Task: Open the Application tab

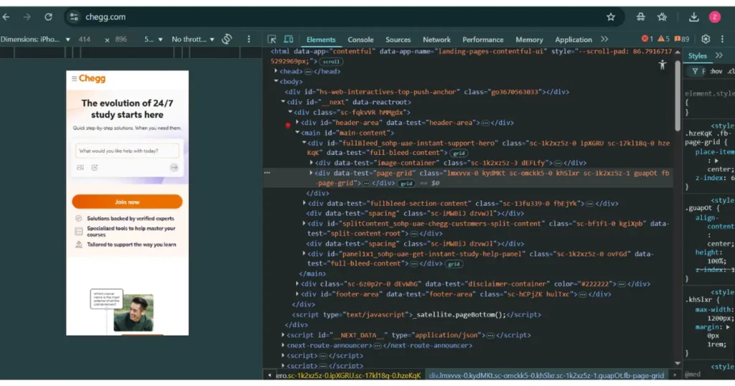Action: pos(574,39)
